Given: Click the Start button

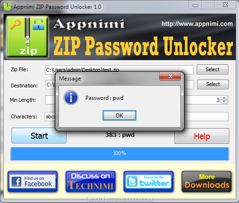Looking at the screenshot, I should tap(39, 135).
